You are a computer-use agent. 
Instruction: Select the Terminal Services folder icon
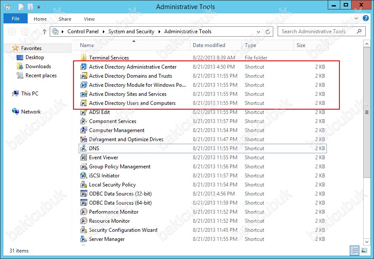tap(83, 57)
